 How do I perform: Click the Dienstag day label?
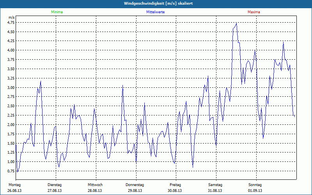(55, 185)
